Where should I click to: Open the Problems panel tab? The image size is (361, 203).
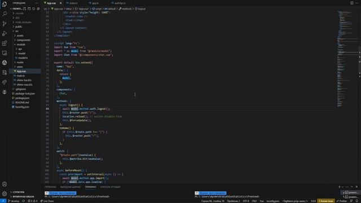point(50,187)
